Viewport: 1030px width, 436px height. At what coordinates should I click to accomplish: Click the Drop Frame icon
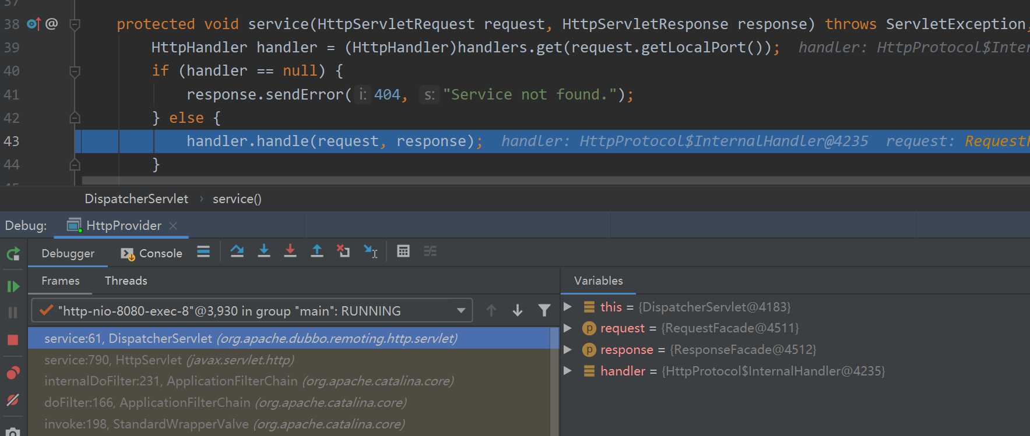tap(343, 251)
